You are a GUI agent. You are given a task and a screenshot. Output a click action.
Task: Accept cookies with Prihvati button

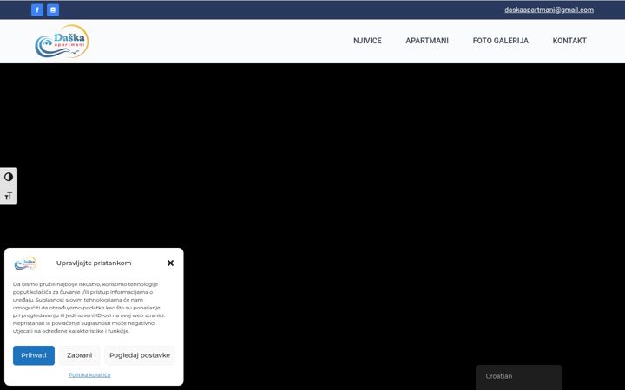click(x=34, y=355)
